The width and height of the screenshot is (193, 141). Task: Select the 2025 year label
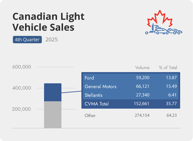(x=52, y=40)
